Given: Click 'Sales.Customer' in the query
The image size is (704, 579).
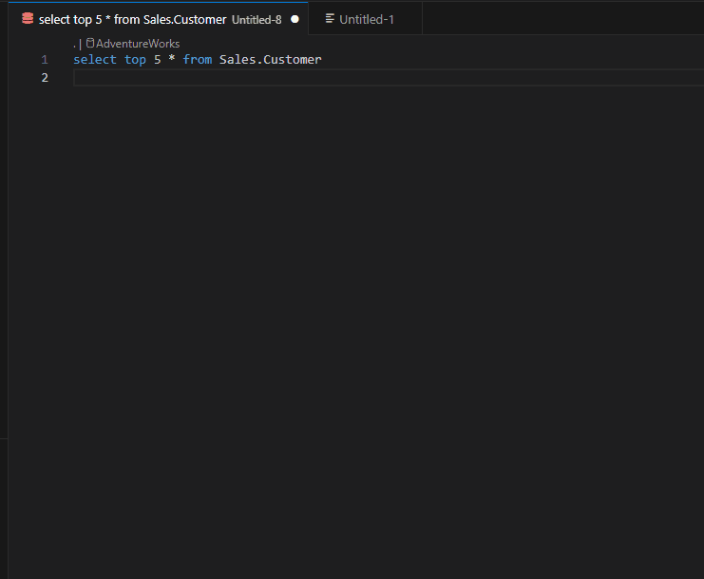Looking at the screenshot, I should tap(270, 60).
